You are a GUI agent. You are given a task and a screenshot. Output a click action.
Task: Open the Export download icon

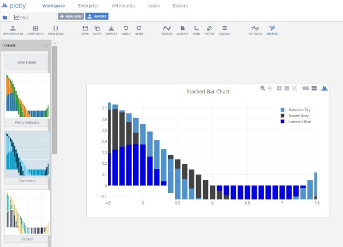[x=111, y=30]
